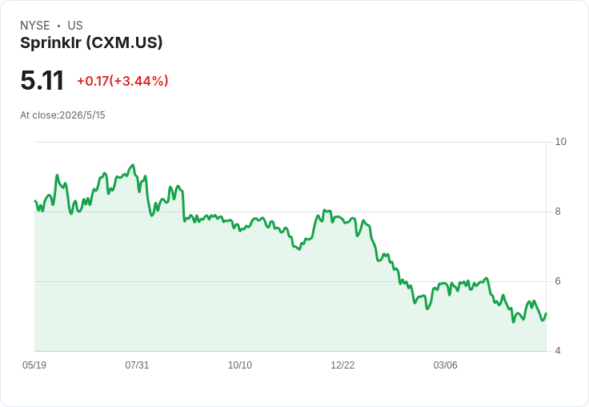Click the 10/10 date axis label
The height and width of the screenshot is (407, 589).
point(239,365)
